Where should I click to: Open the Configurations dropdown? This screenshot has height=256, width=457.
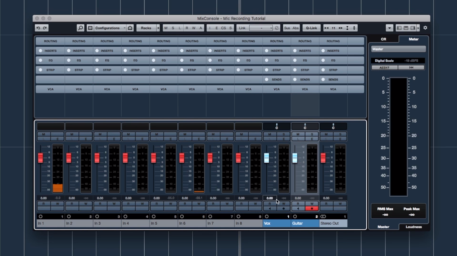pyautogui.click(x=110, y=28)
